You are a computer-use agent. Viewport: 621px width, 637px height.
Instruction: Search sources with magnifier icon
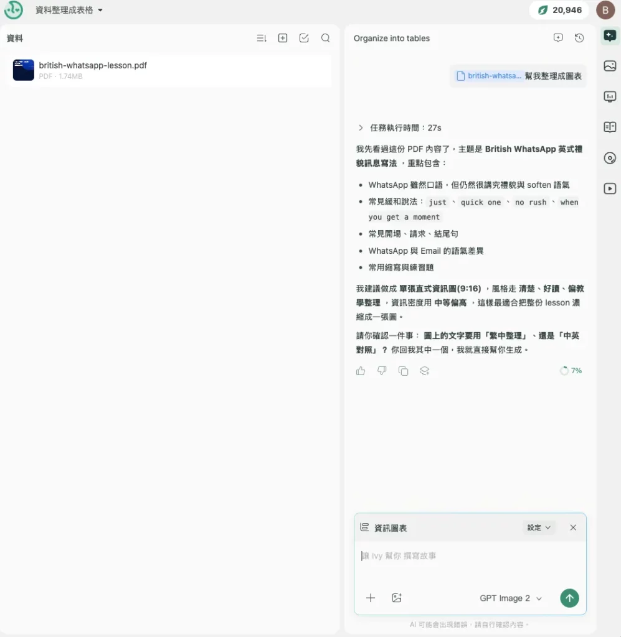[325, 38]
